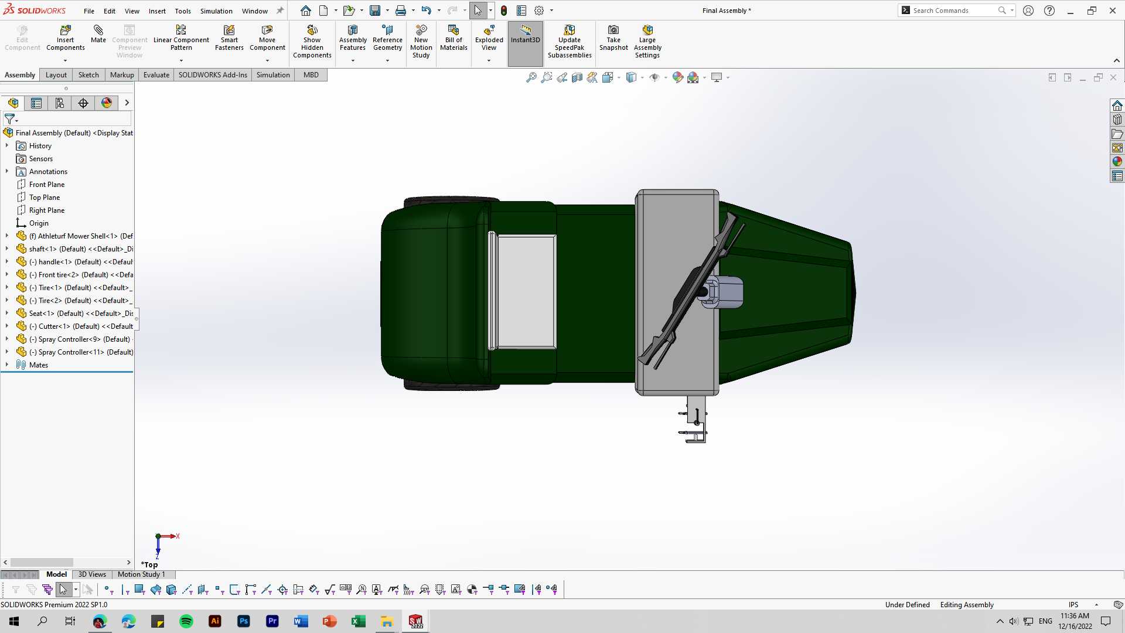Open the FeatureManager design tree tab
Image resolution: width=1125 pixels, height=633 pixels.
tap(13, 103)
